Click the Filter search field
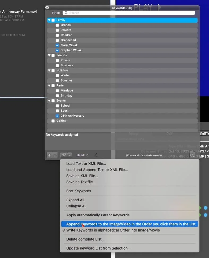Viewport: 209px width, 258px height. click(129, 13)
